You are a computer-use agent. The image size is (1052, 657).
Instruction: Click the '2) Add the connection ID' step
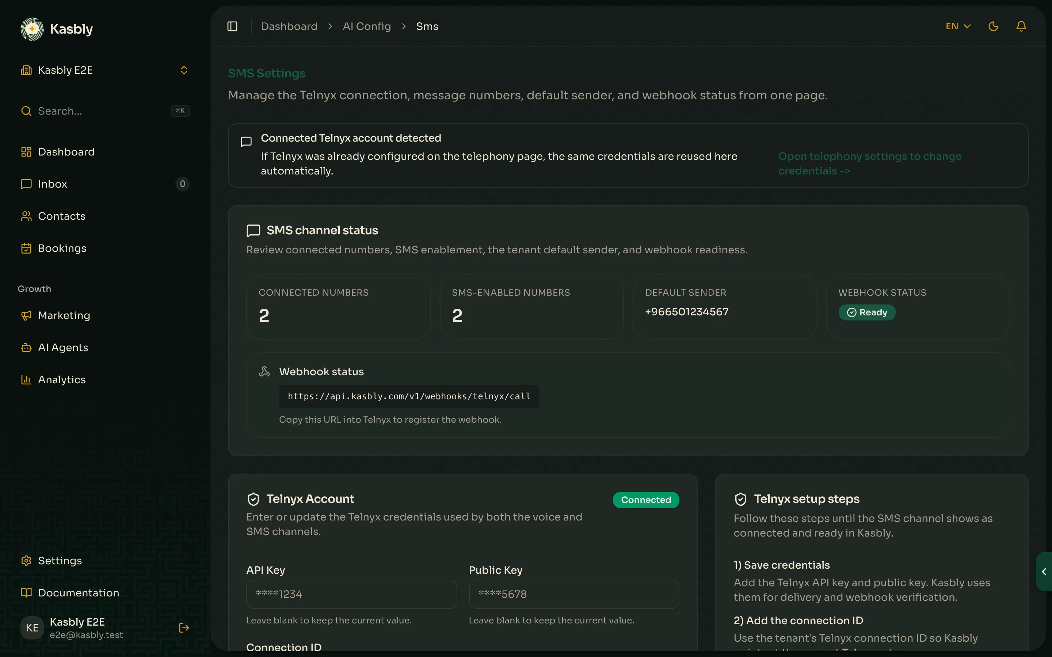(798, 620)
